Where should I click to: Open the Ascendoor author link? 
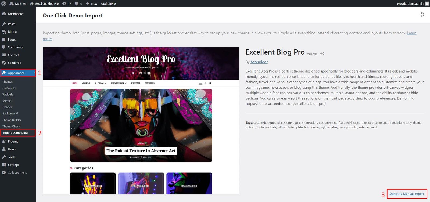click(x=259, y=62)
